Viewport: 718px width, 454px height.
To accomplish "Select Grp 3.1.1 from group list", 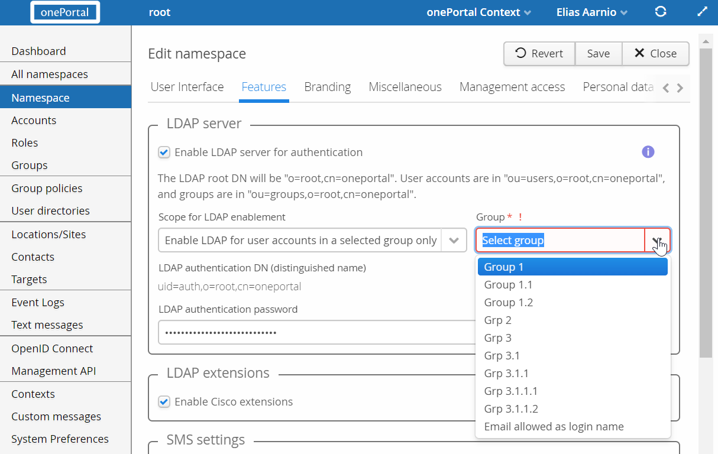I will tap(506, 374).
